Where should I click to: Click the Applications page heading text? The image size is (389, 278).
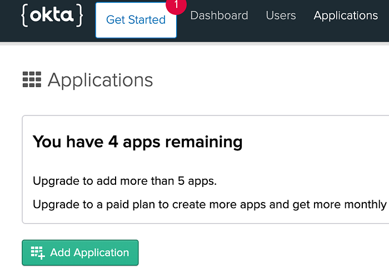pyautogui.click(x=100, y=80)
